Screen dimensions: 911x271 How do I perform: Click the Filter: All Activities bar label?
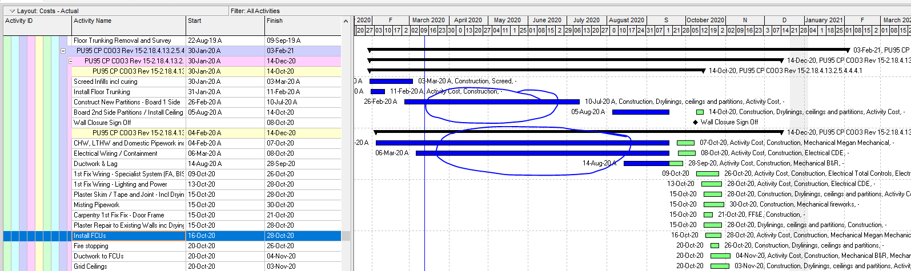pyautogui.click(x=255, y=11)
